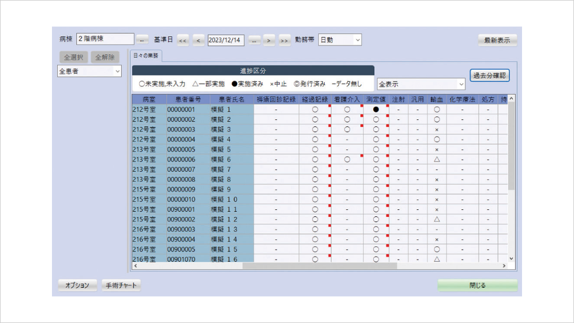Jump forward with the >> date button
This screenshot has height=323, width=574.
pos(284,40)
